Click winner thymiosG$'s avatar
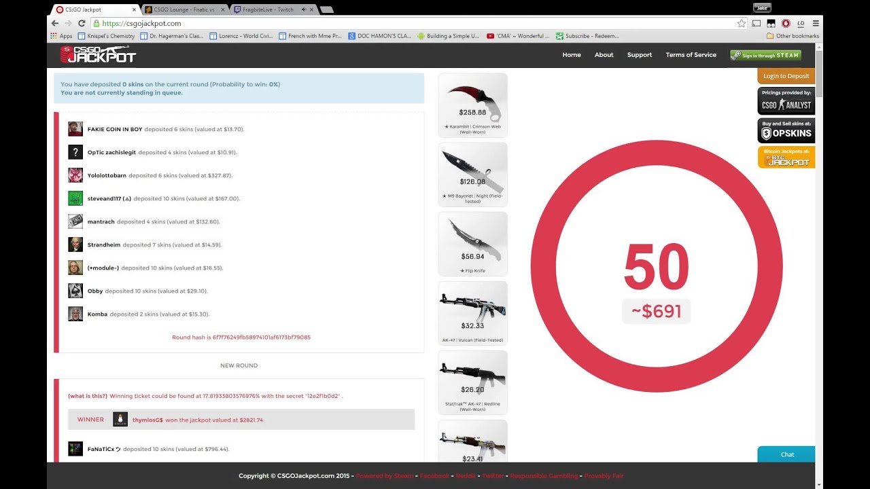870x489 pixels. coord(120,420)
